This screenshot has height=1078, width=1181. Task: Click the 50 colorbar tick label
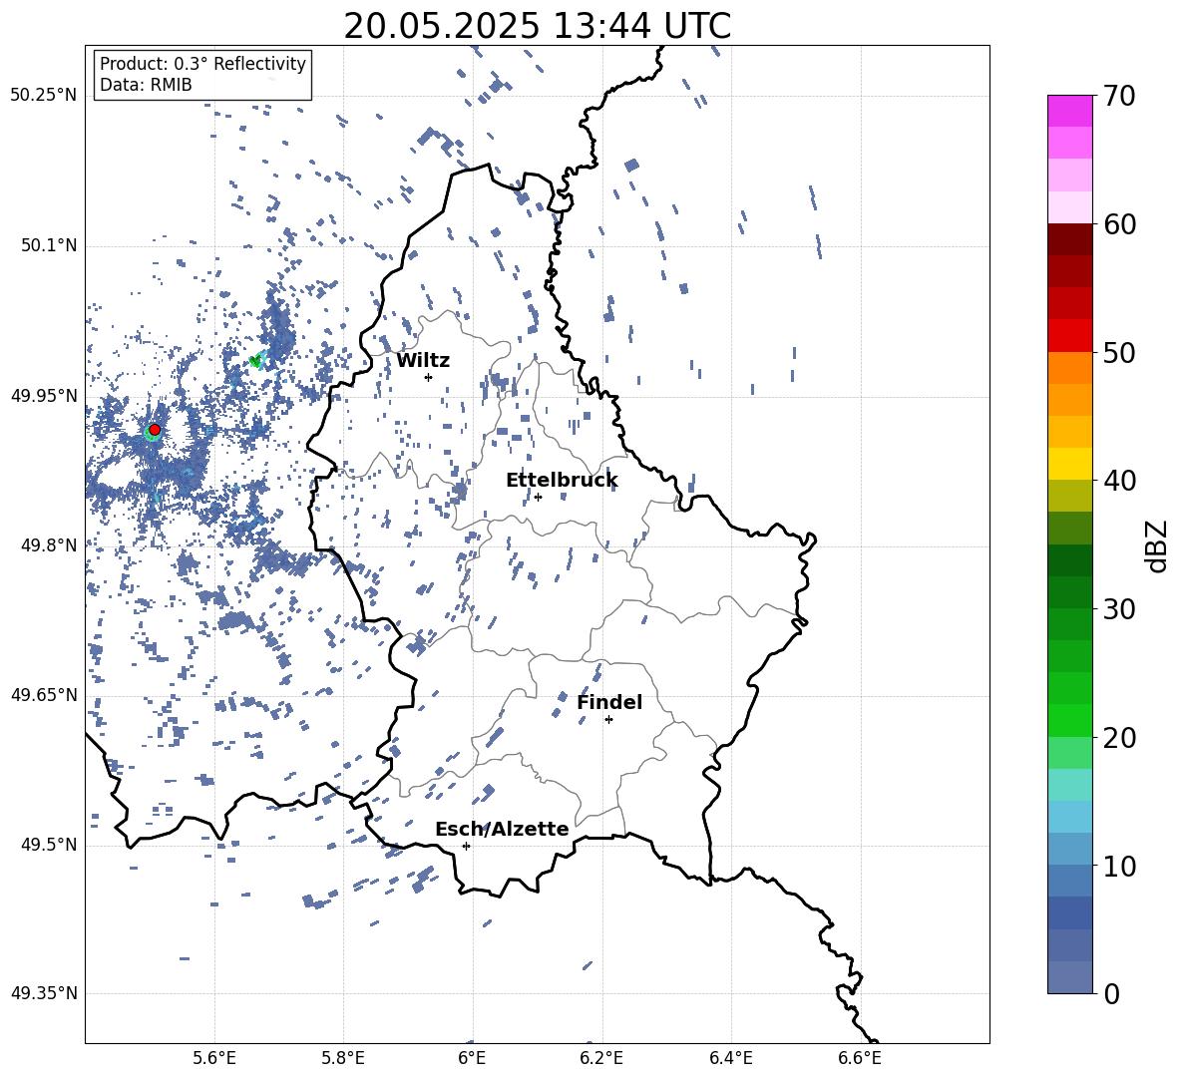[x=1119, y=353]
